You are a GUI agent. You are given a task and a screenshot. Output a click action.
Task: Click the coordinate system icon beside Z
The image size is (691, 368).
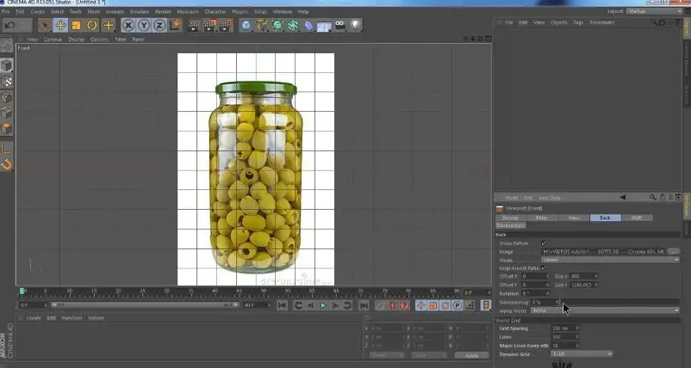[x=176, y=25]
